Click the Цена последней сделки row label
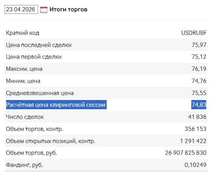The width and height of the screenshot is (213, 174). pyautogui.click(x=39, y=45)
